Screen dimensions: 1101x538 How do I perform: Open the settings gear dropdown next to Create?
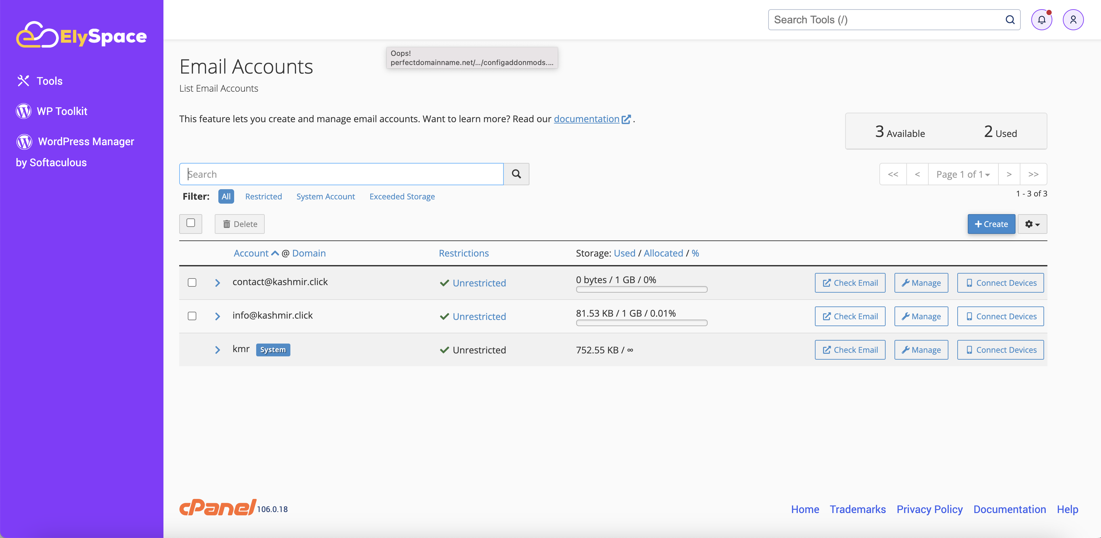pos(1032,224)
